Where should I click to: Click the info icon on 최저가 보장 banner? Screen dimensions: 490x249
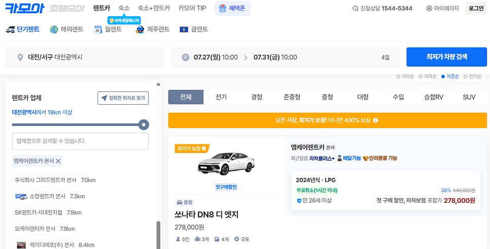pyautogui.click(x=376, y=120)
